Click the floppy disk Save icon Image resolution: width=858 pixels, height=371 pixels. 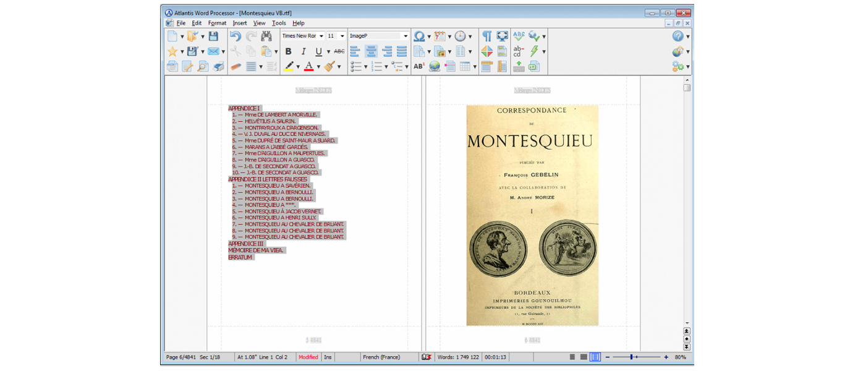(213, 36)
